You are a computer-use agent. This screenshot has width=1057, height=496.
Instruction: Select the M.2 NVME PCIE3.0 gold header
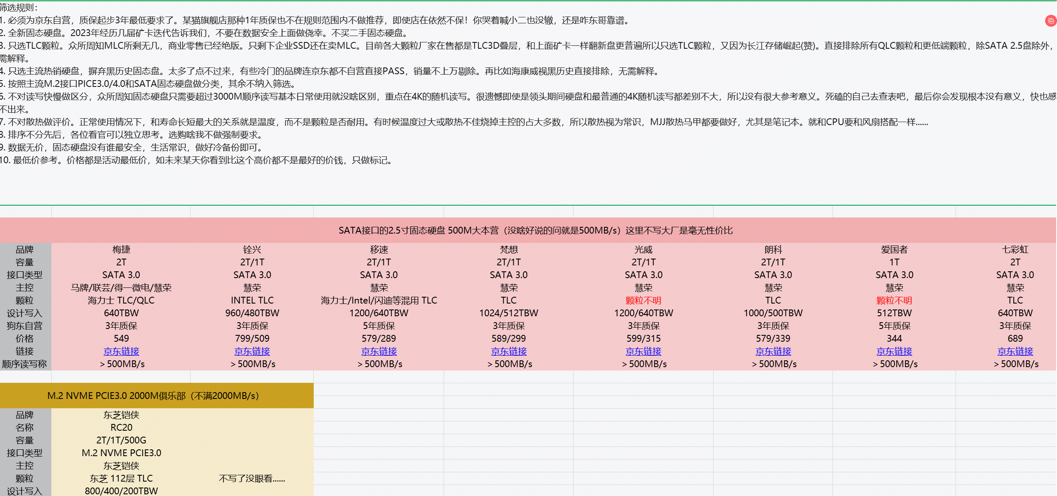[x=153, y=396]
